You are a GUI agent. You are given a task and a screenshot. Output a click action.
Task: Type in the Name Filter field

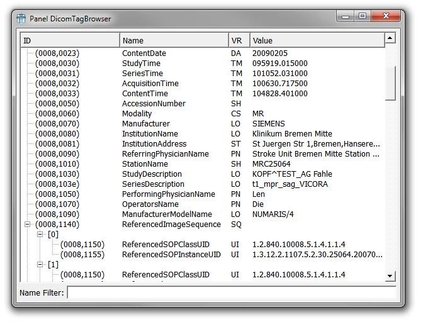(x=231, y=293)
